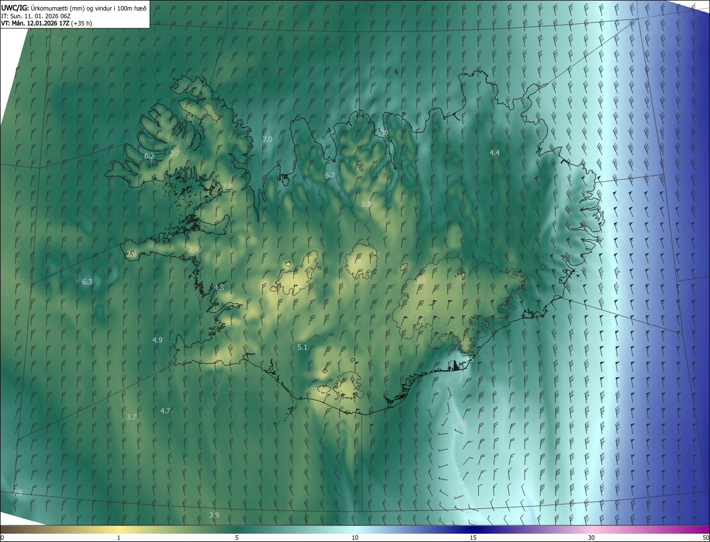Image resolution: width=710 pixels, height=542 pixels.
Task: Click the colorbar tick label 0
Action: click(x=2, y=538)
